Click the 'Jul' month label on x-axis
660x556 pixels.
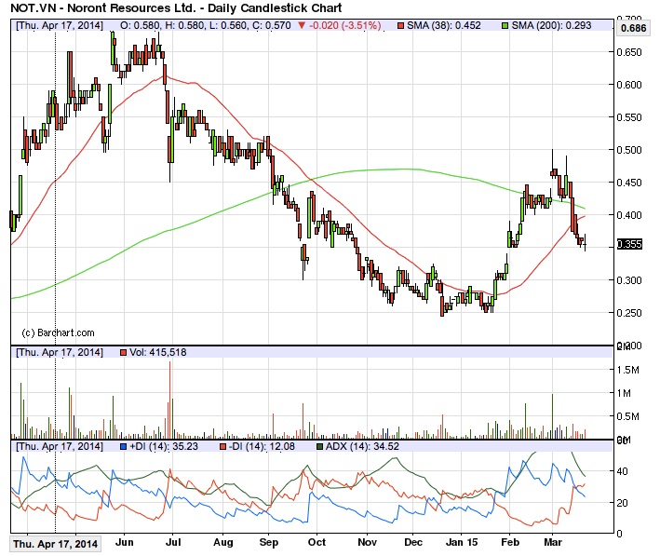click(x=173, y=542)
